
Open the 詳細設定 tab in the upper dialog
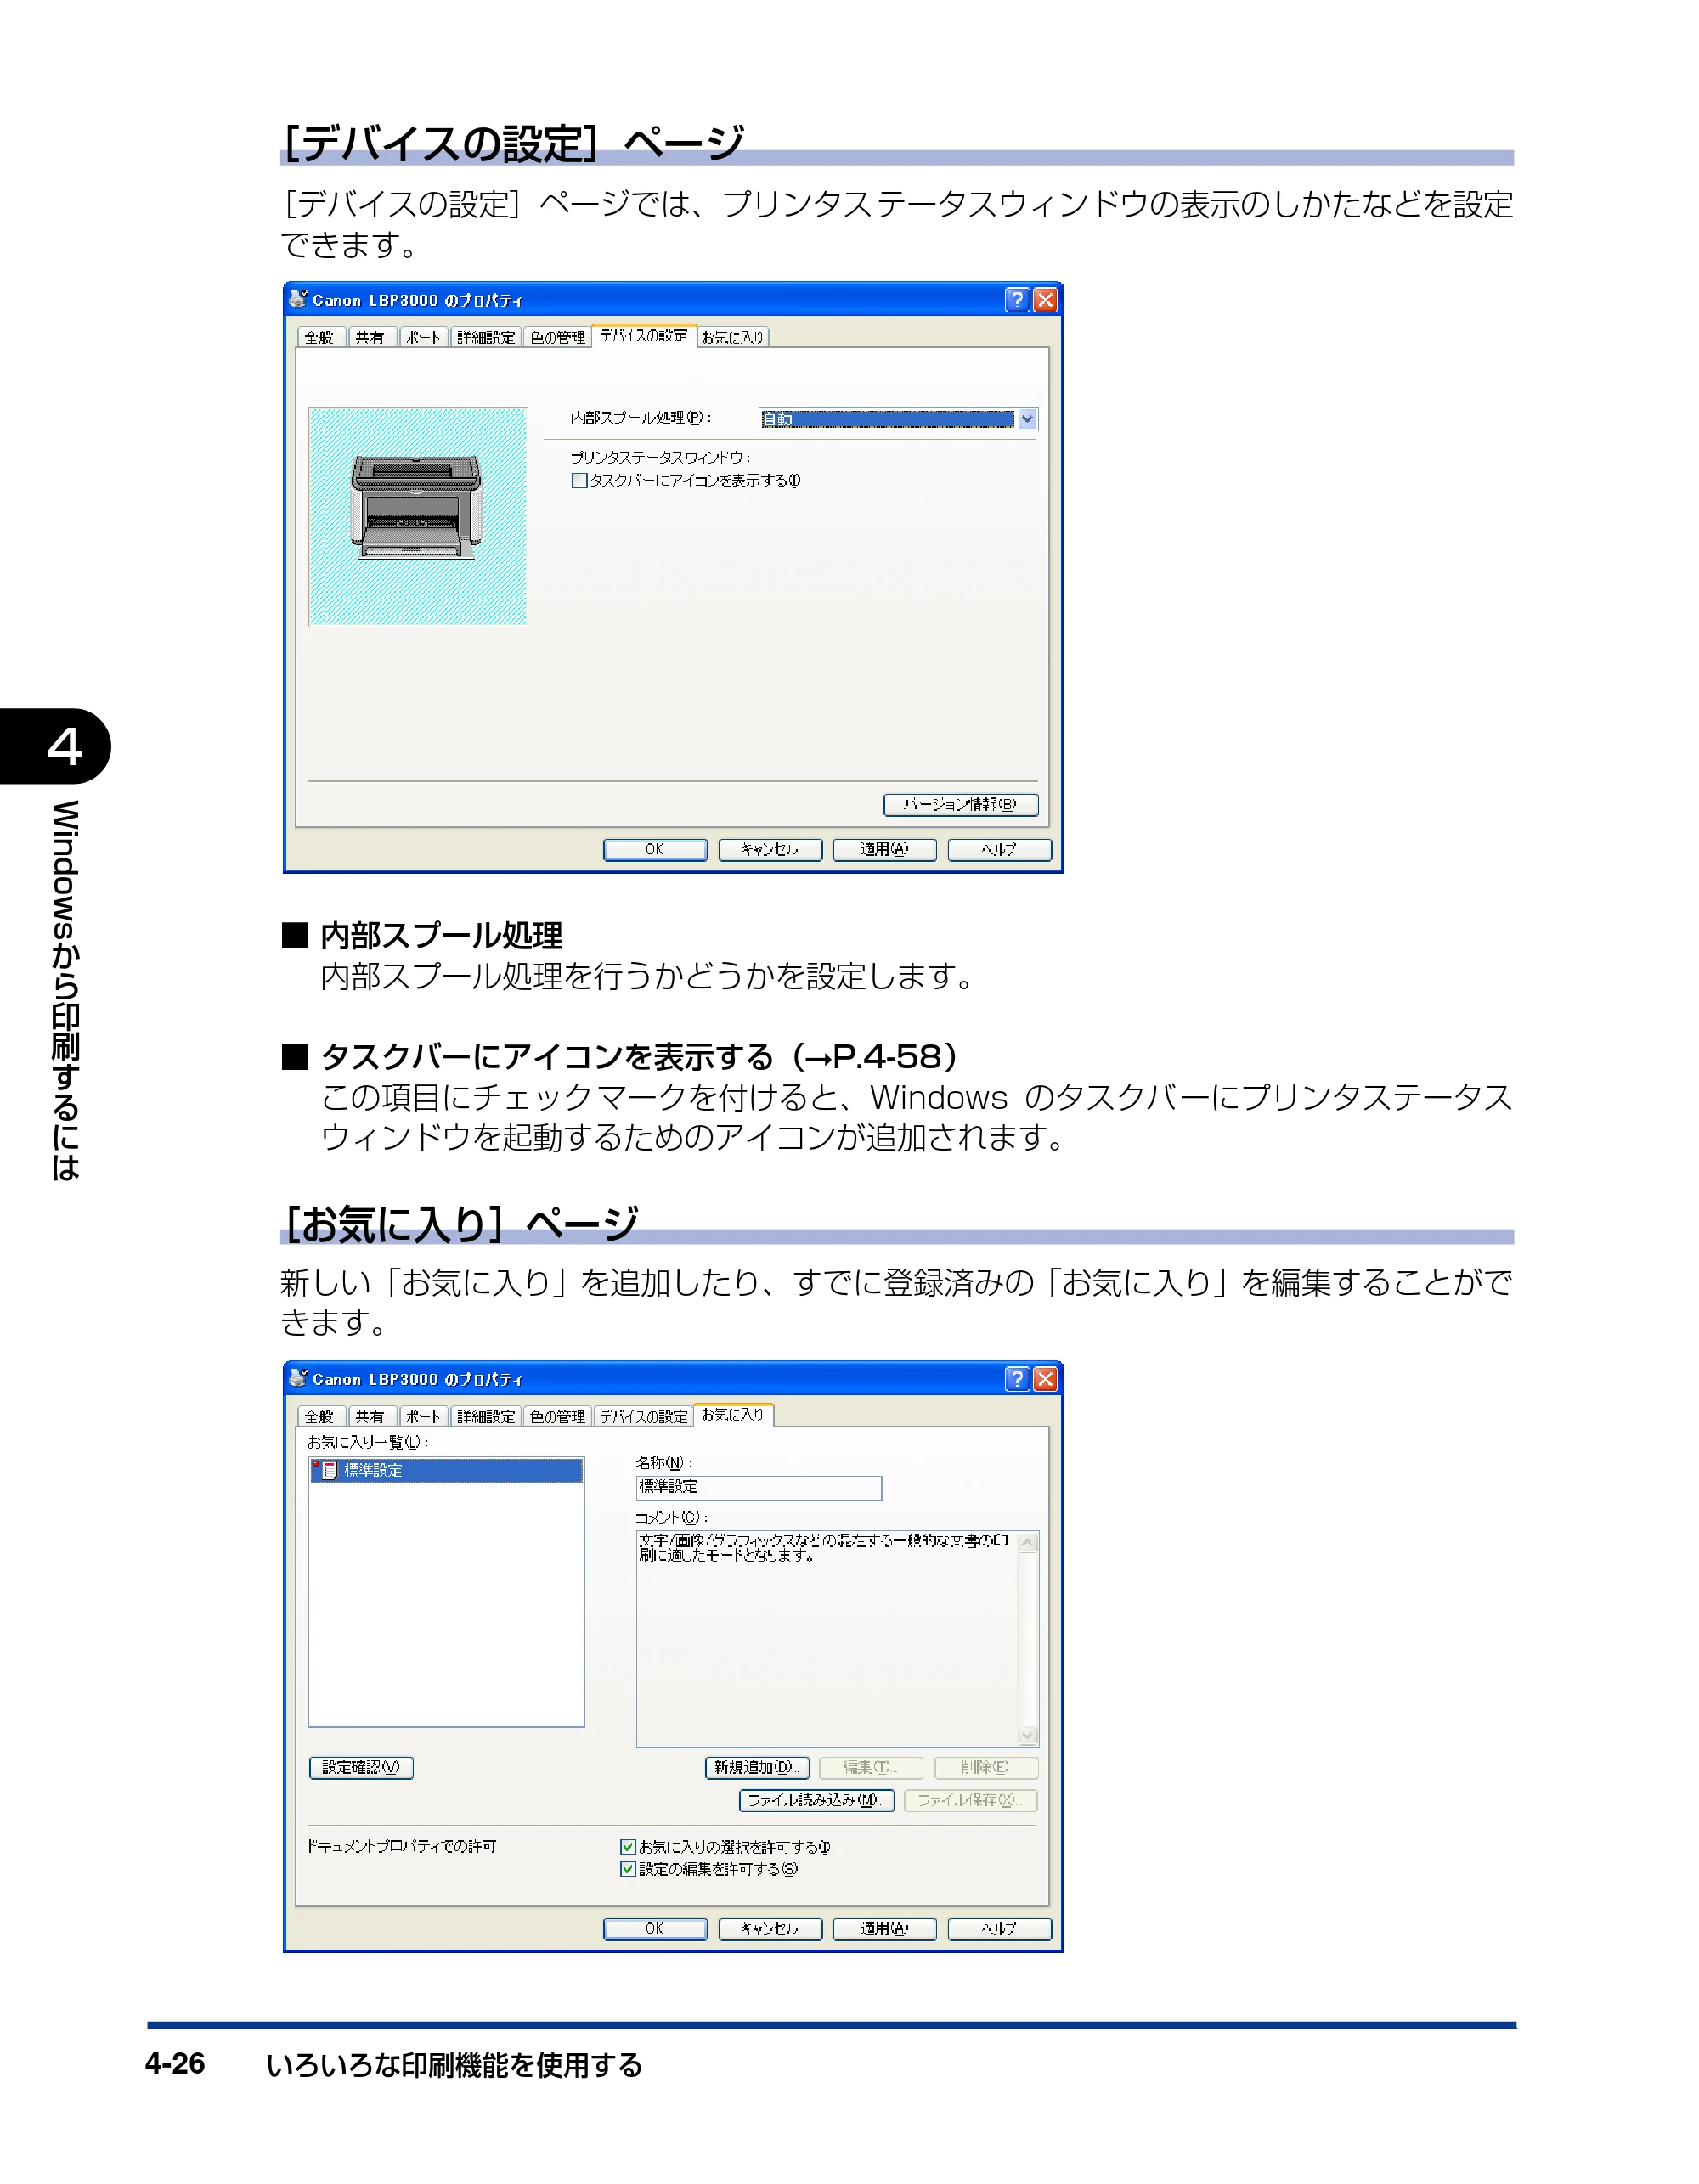pyautogui.click(x=485, y=338)
